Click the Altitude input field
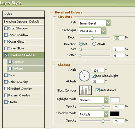Screen dimensions: 135x129 pyautogui.click(x=98, y=81)
